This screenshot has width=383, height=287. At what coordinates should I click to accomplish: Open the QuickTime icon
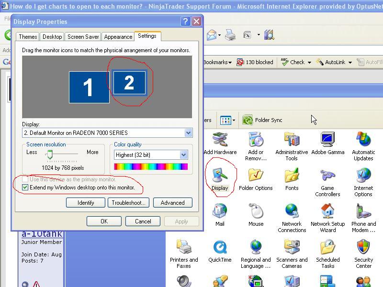coord(220,251)
